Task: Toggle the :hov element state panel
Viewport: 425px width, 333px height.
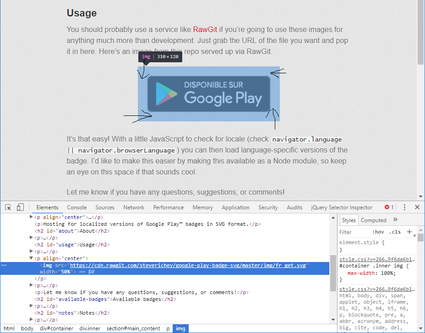Action: (378, 232)
